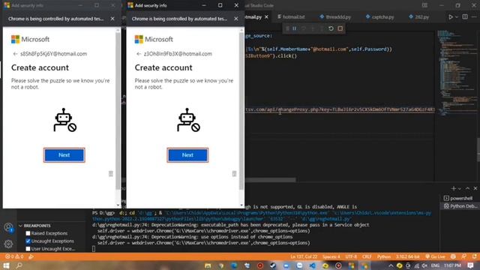Open volume control in system tray
480x270 pixels.
(424, 265)
